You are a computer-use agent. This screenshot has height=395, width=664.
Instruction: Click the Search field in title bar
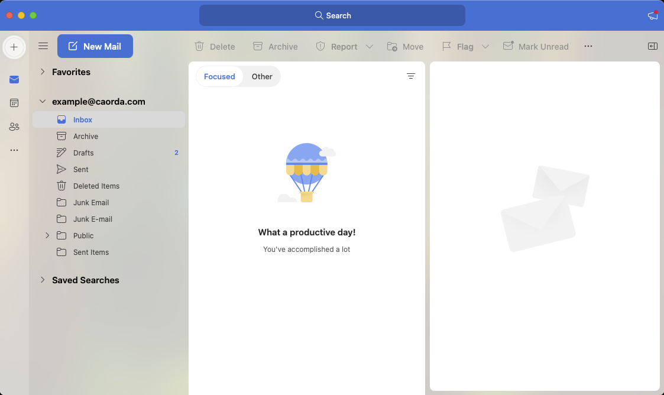point(332,15)
